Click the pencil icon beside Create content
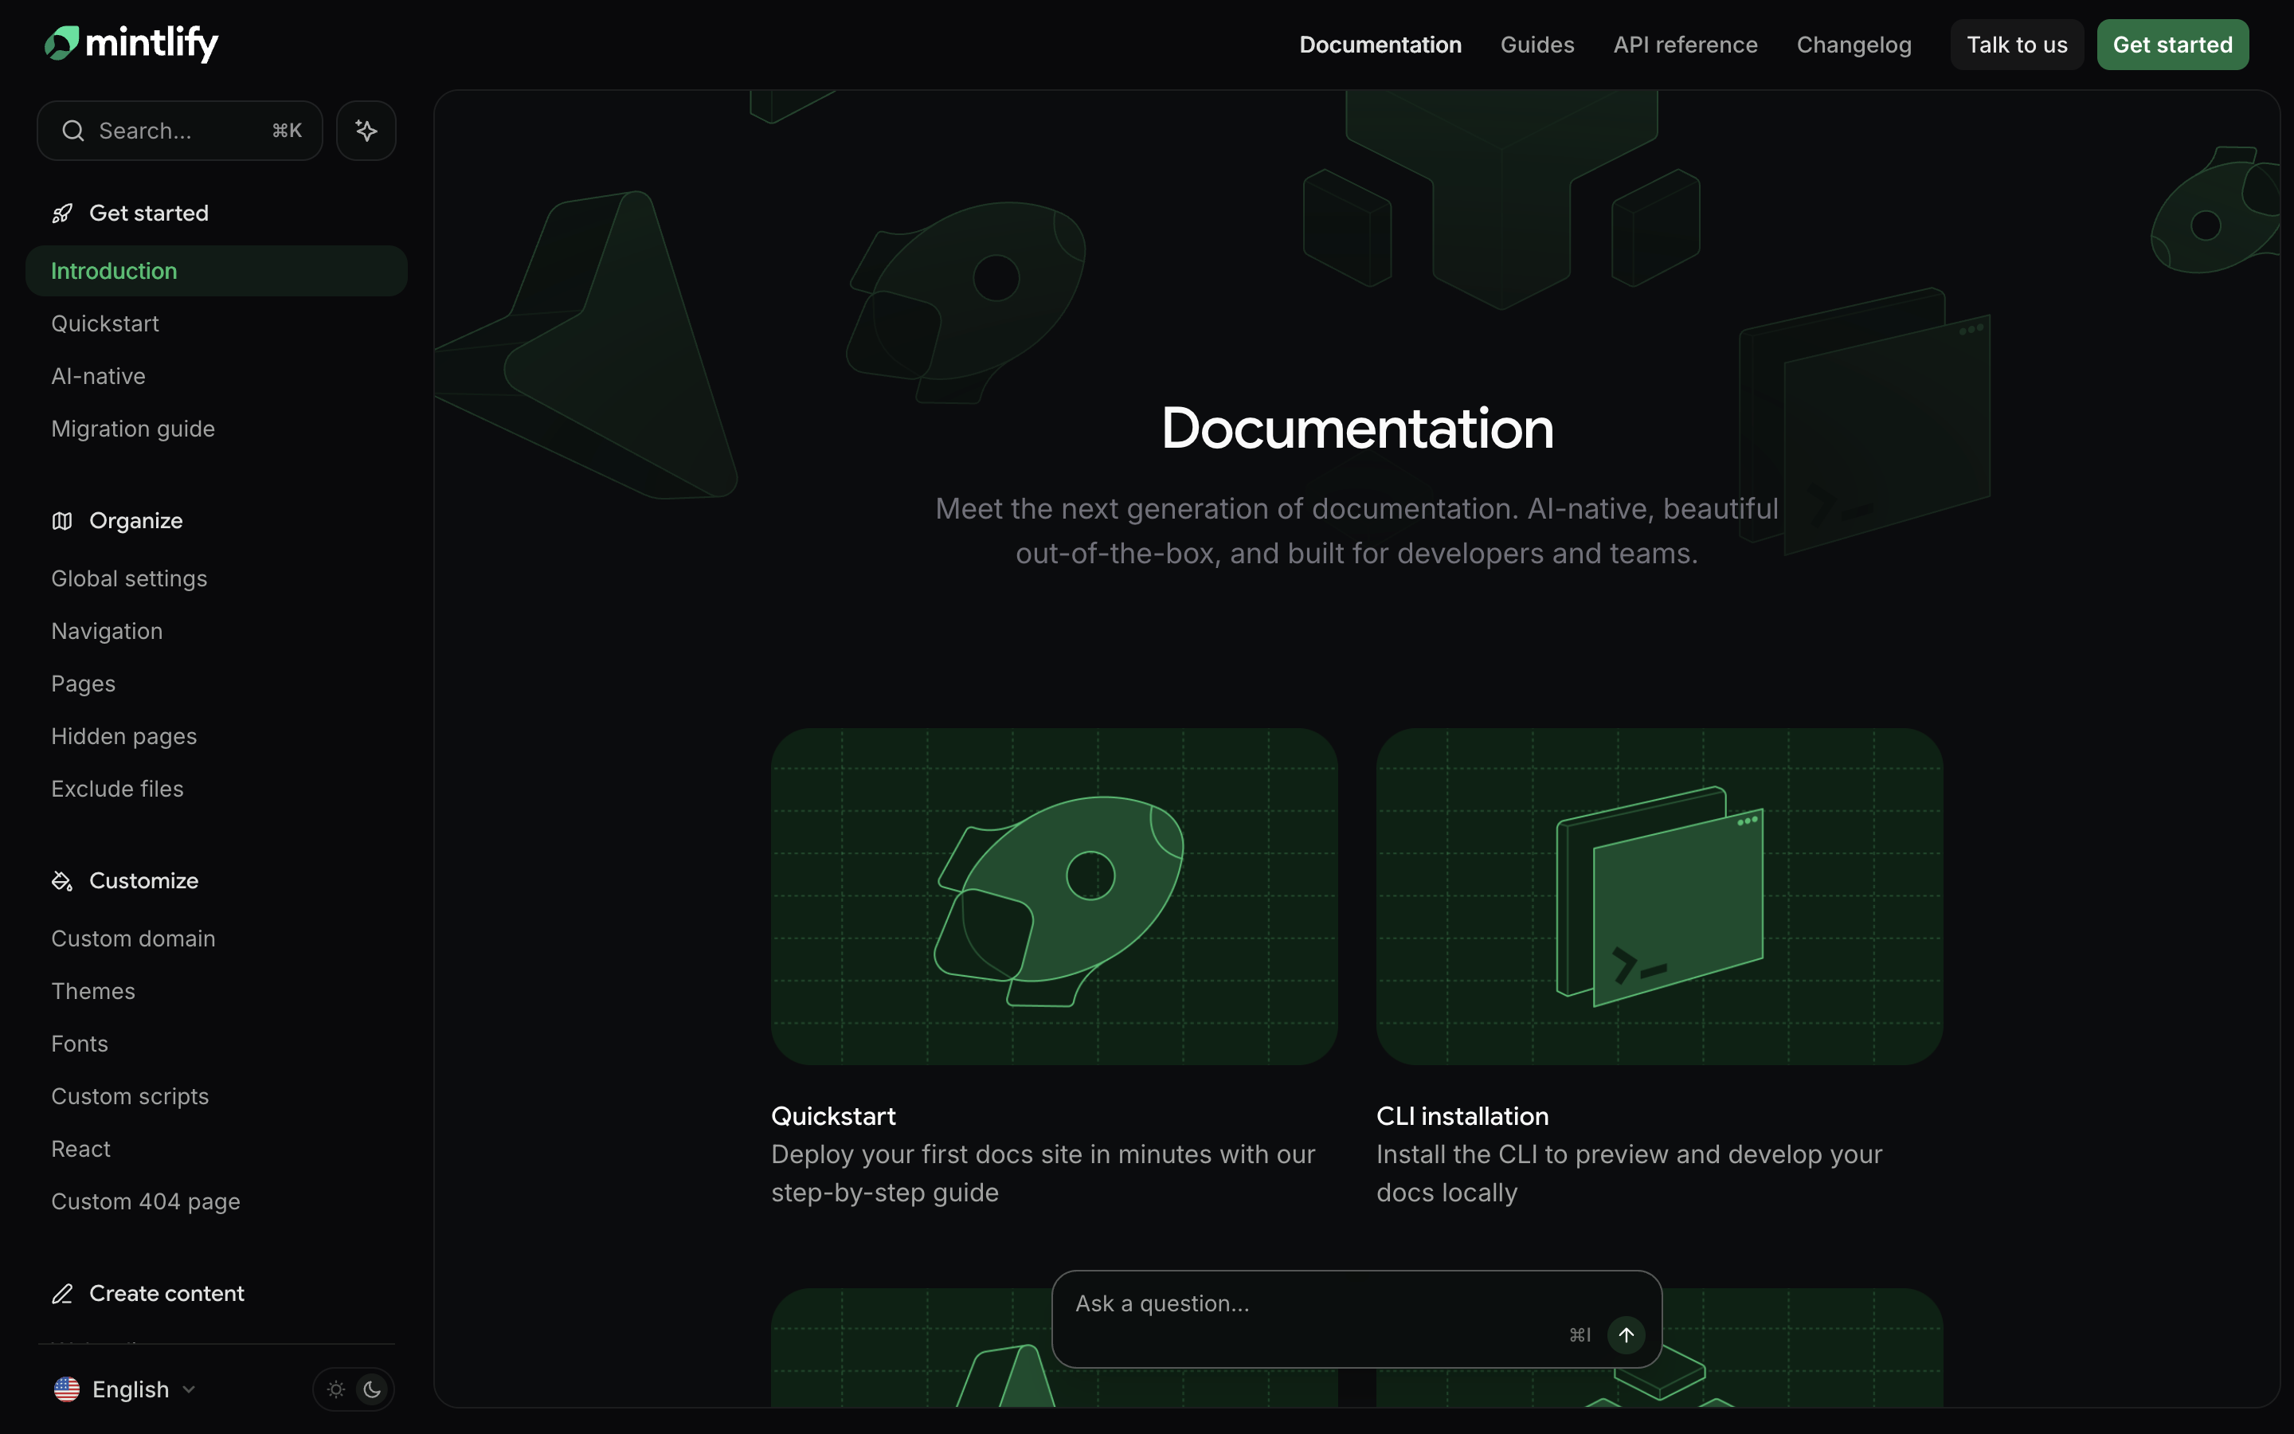Viewport: 2294px width, 1434px height. pos(61,1293)
